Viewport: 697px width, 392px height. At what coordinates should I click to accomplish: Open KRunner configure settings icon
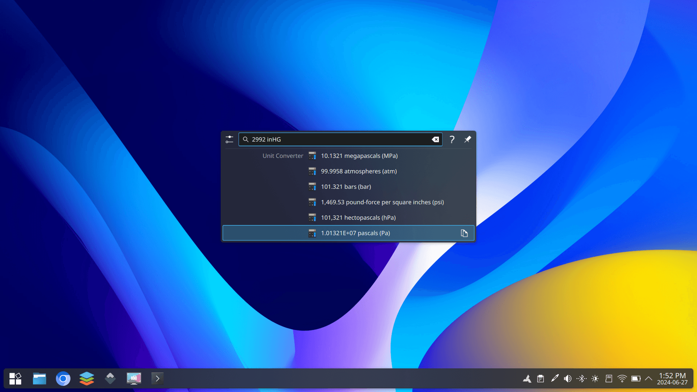coord(229,139)
